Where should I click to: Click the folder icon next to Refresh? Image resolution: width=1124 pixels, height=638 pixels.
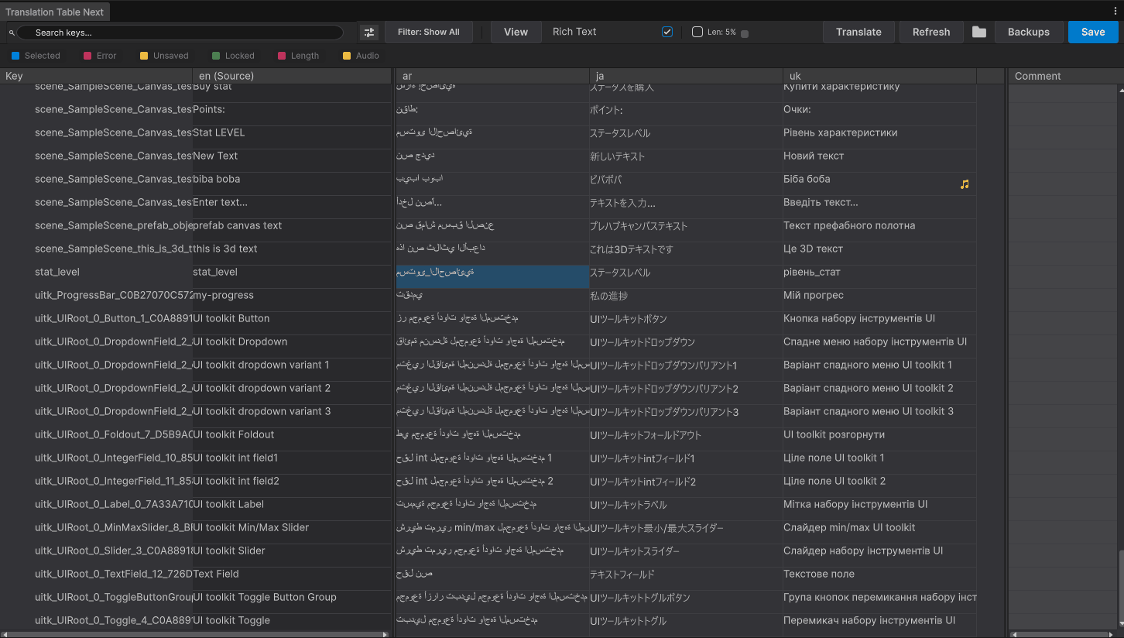pos(979,32)
